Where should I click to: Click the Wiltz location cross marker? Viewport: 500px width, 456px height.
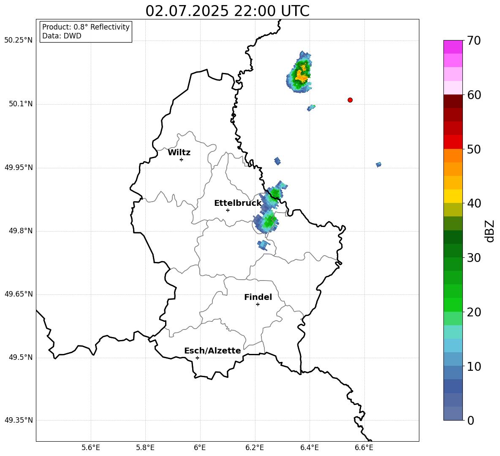pyautogui.click(x=182, y=159)
